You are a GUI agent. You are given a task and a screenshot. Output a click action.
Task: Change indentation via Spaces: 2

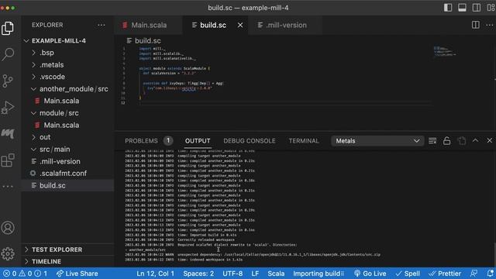tap(198, 274)
